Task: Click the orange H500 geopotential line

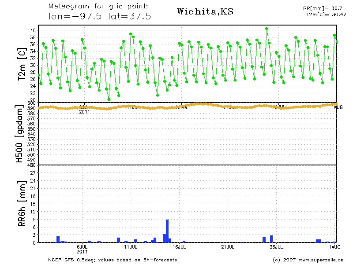Action: [x=176, y=106]
